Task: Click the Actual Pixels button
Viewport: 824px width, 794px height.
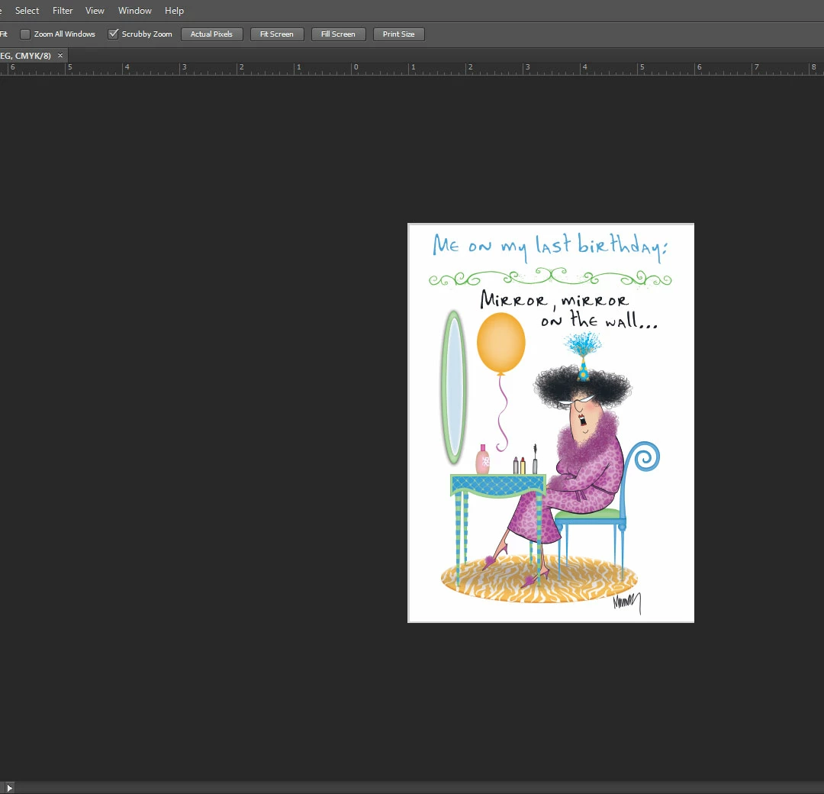Action: click(x=212, y=34)
